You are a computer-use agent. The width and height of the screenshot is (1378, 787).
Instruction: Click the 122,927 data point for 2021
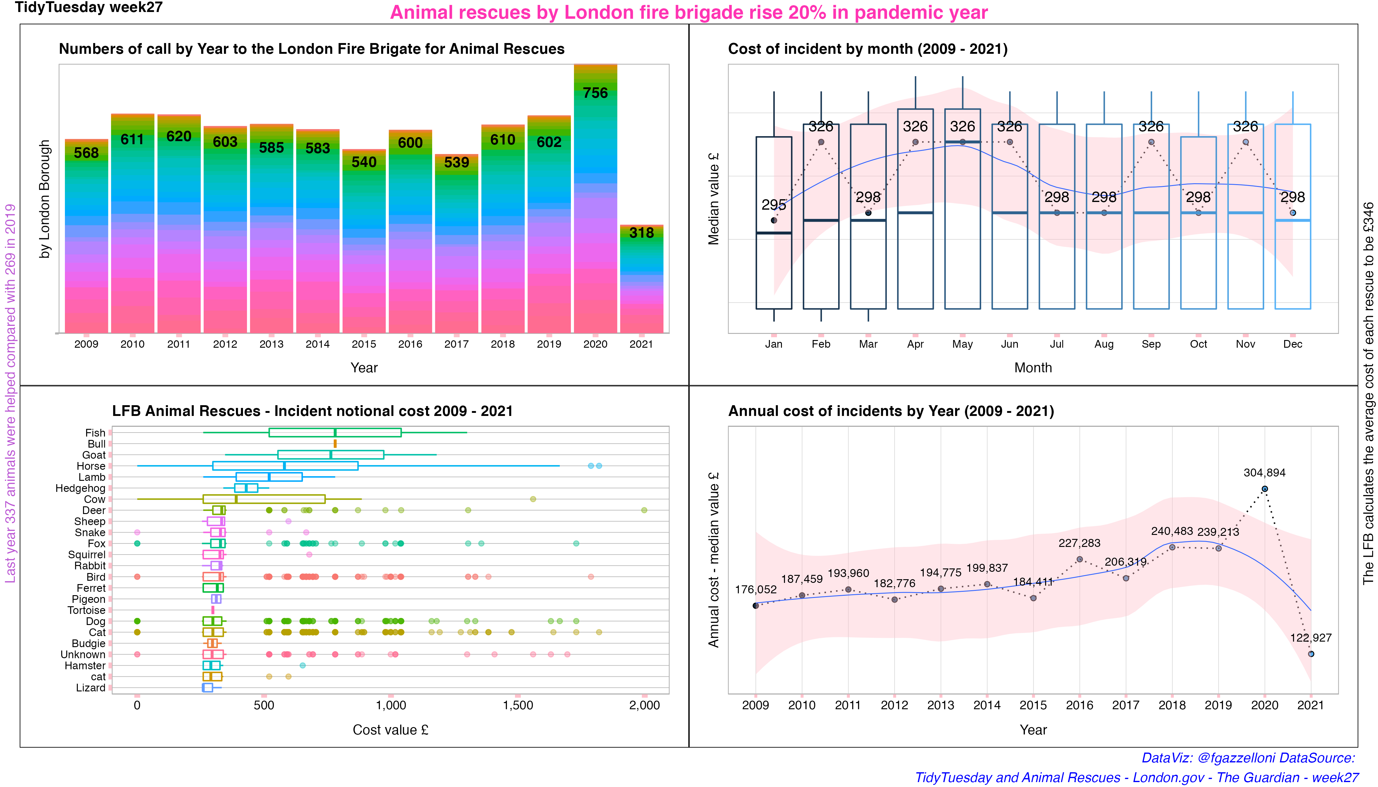[x=1311, y=654]
